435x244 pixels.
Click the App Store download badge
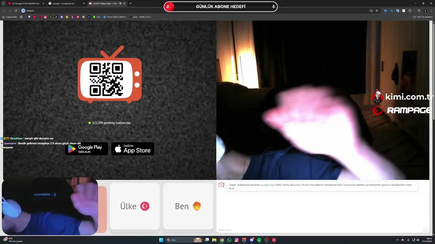[133, 149]
